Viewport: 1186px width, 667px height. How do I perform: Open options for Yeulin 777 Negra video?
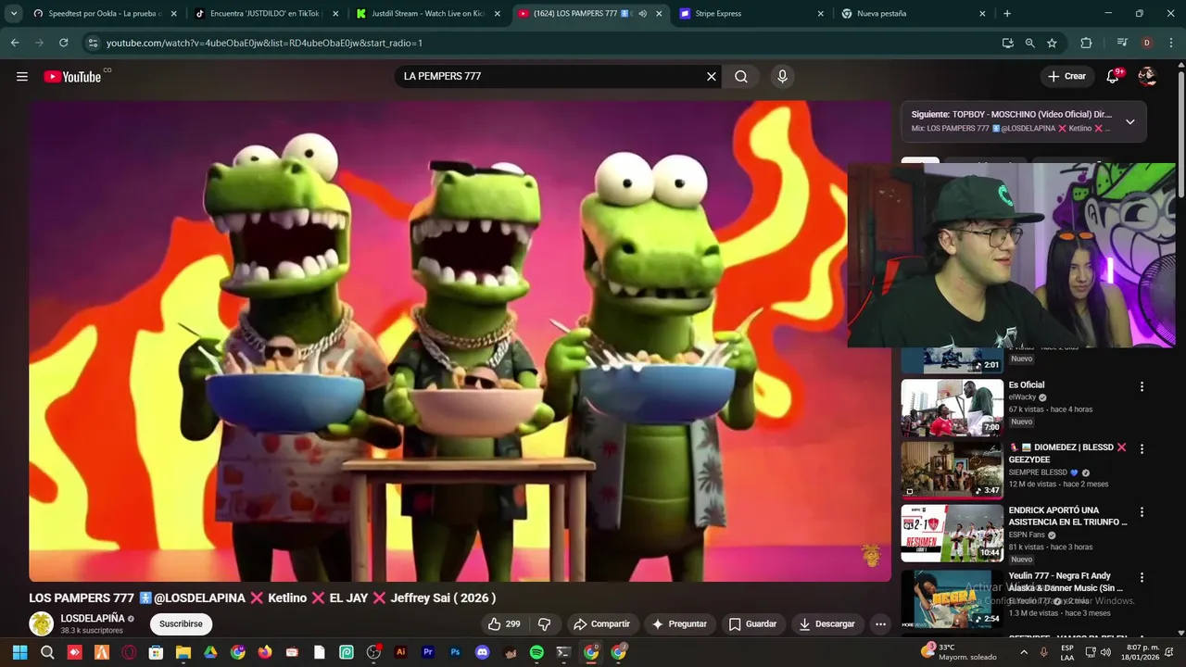(x=1142, y=577)
